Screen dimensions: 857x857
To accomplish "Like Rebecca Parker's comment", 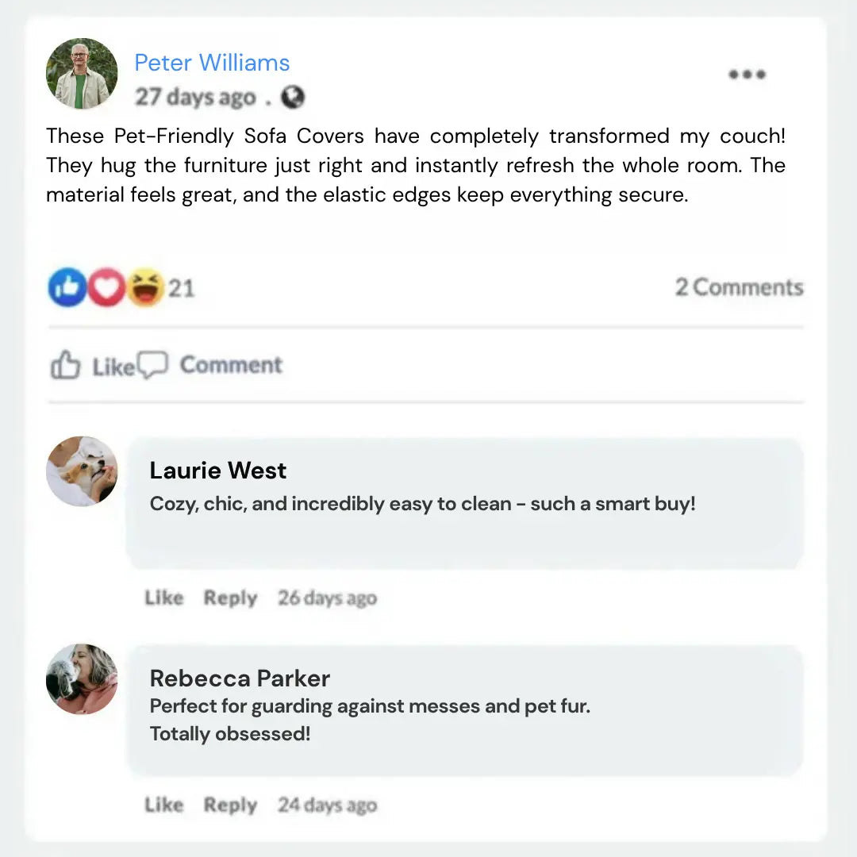I will tap(164, 805).
